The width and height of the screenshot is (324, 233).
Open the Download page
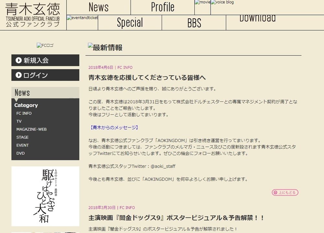click(258, 18)
